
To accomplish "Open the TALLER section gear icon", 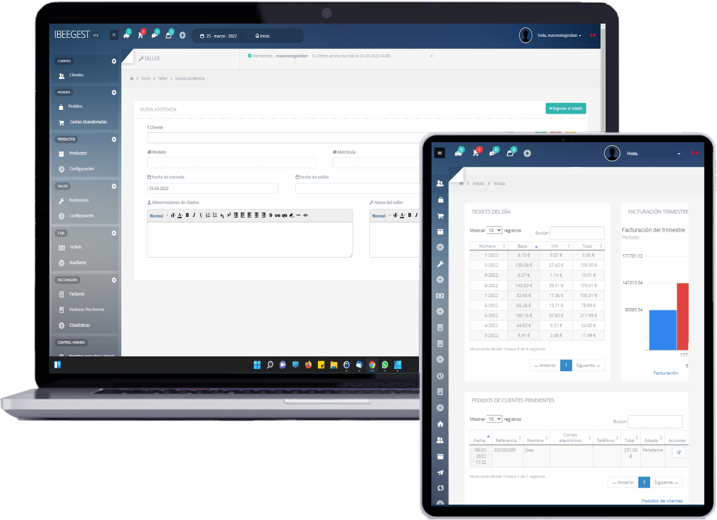I will pyautogui.click(x=114, y=186).
